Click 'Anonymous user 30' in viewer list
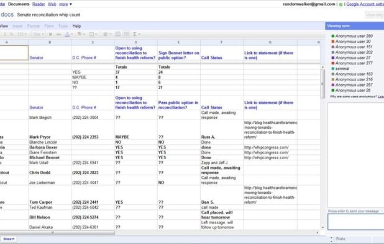This screenshot has width=384, height=244. (353, 41)
